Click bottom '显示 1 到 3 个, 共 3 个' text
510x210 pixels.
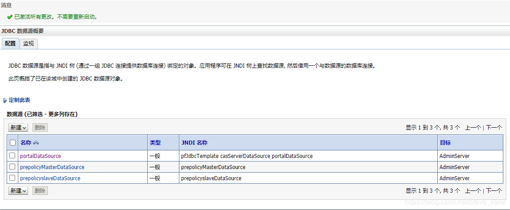[433, 190]
